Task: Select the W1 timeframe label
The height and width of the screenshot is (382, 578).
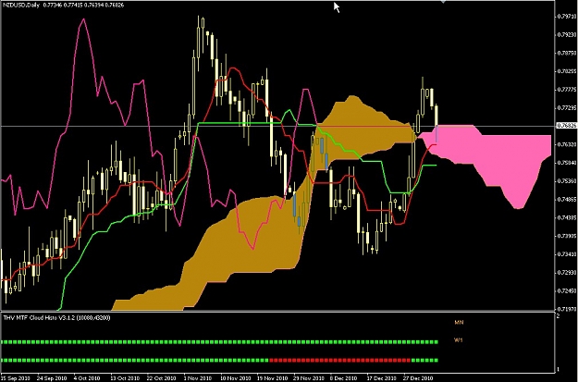Action: coord(458,340)
